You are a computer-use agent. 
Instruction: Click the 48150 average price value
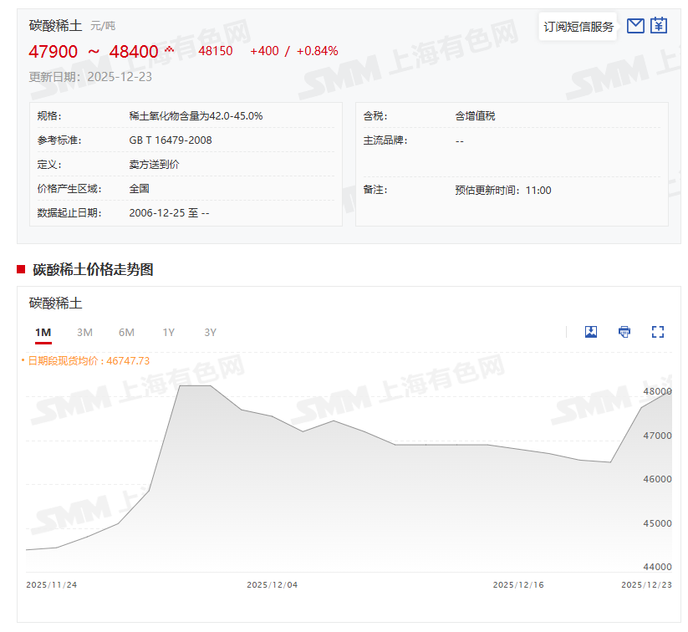[216, 51]
